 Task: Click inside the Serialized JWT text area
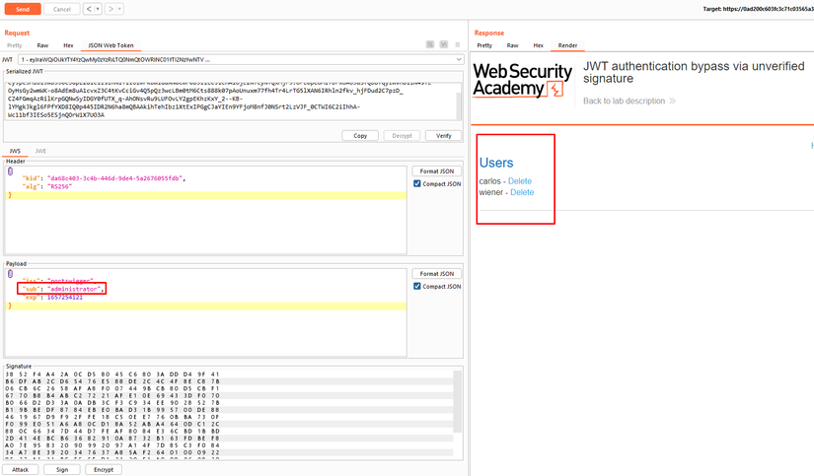[231, 101]
